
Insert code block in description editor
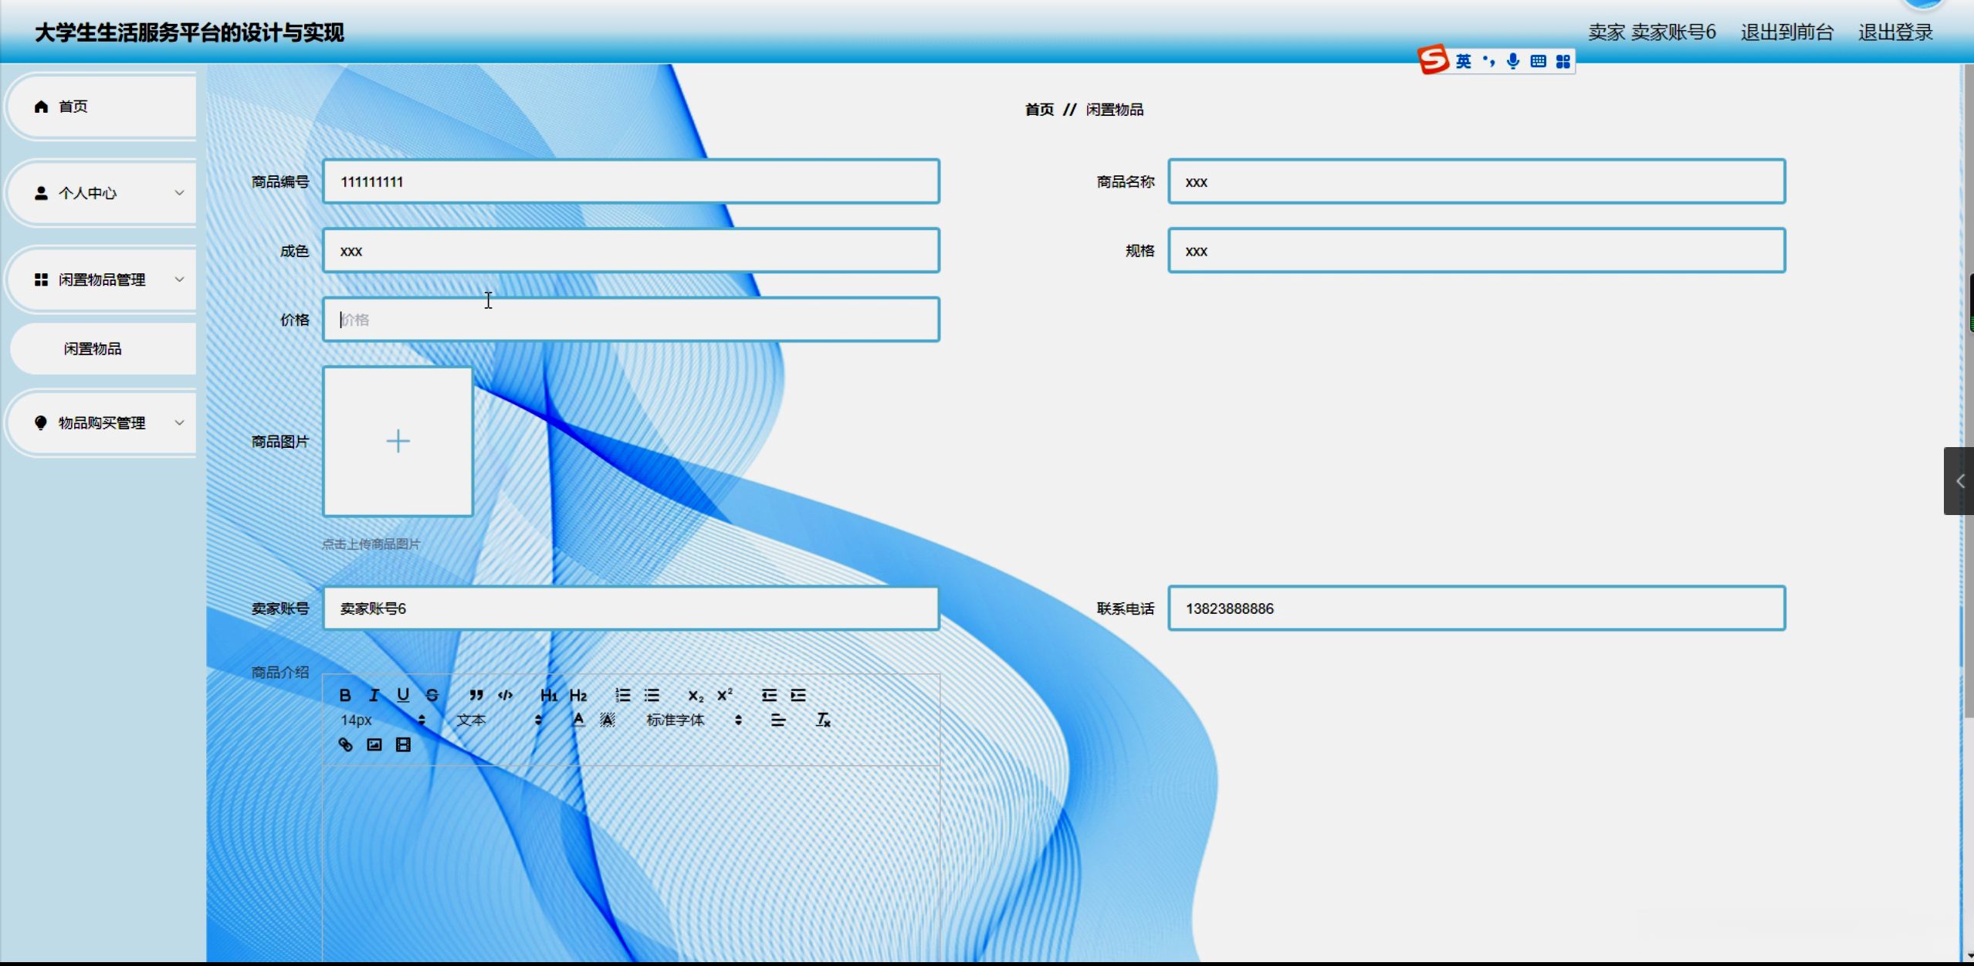(x=506, y=695)
